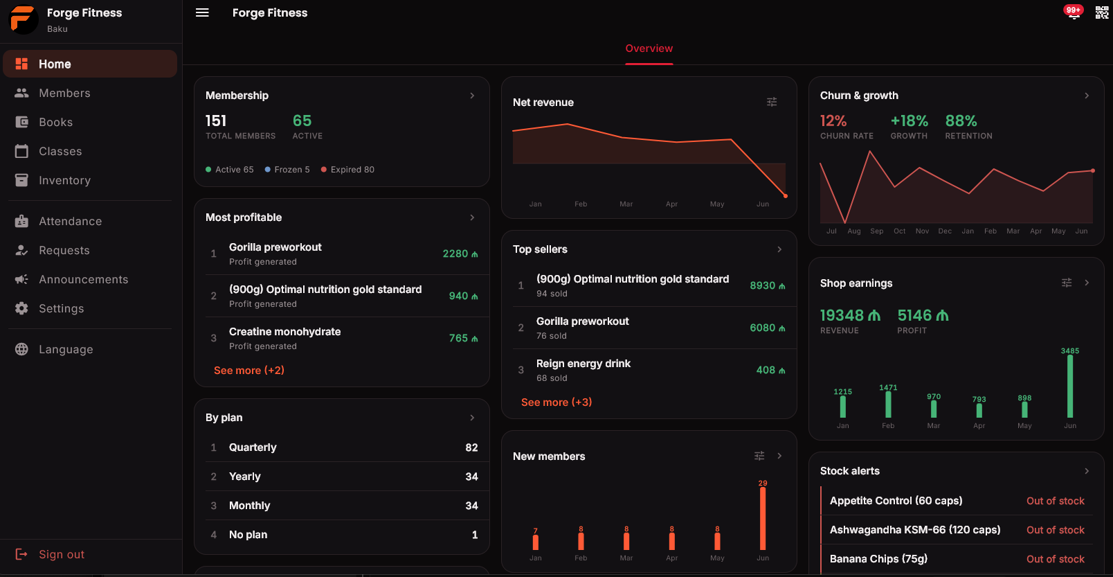
Task: Open the QR code scanner icon
Action: (x=1102, y=12)
